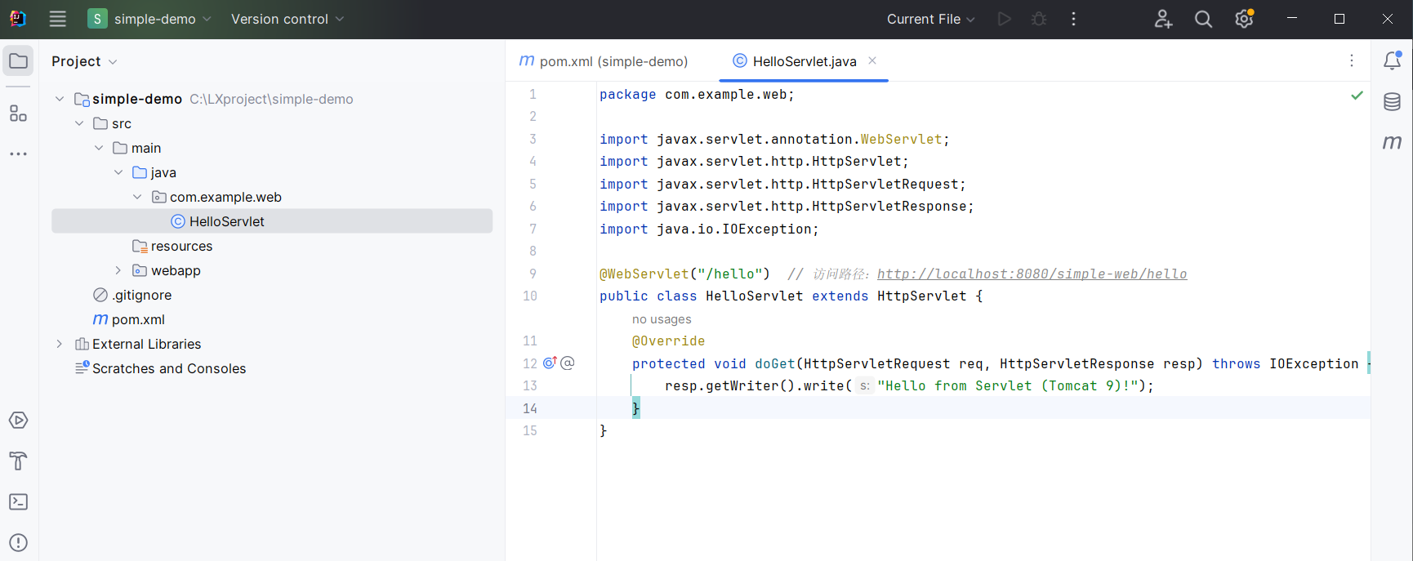The width and height of the screenshot is (1413, 561).
Task: Open the Services tool window
Action: point(18,421)
